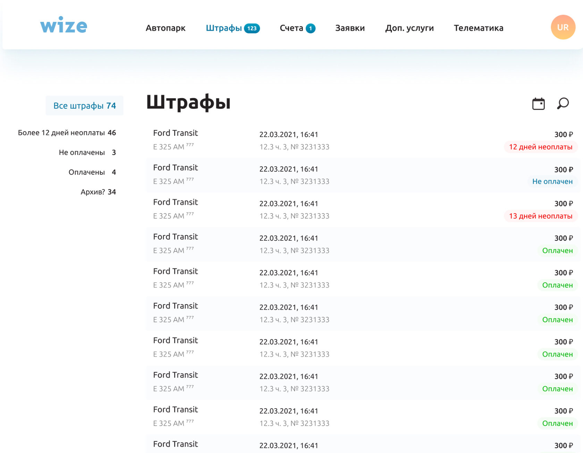Click the 12 дней неоплаты status label
Viewport: 583px width, 453px height.
[x=540, y=147]
